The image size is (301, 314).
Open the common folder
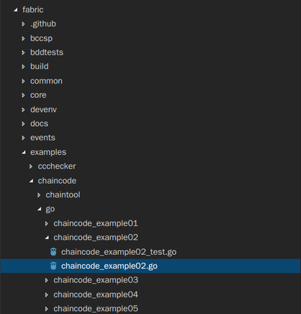pyautogui.click(x=46, y=81)
